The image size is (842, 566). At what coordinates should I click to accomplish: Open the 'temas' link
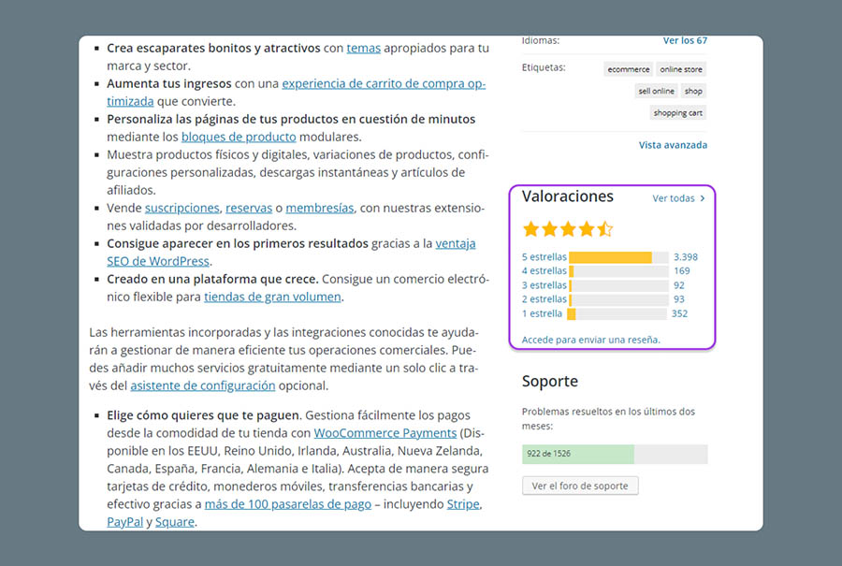point(363,48)
